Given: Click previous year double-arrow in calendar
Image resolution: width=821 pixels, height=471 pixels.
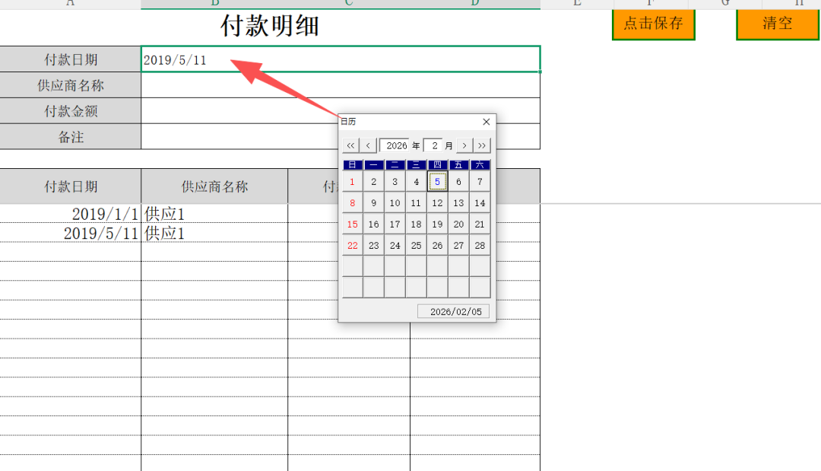Looking at the screenshot, I should [350, 145].
